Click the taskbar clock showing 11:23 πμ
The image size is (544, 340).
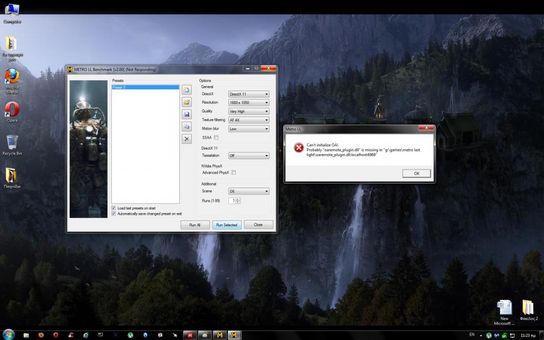[529, 335]
